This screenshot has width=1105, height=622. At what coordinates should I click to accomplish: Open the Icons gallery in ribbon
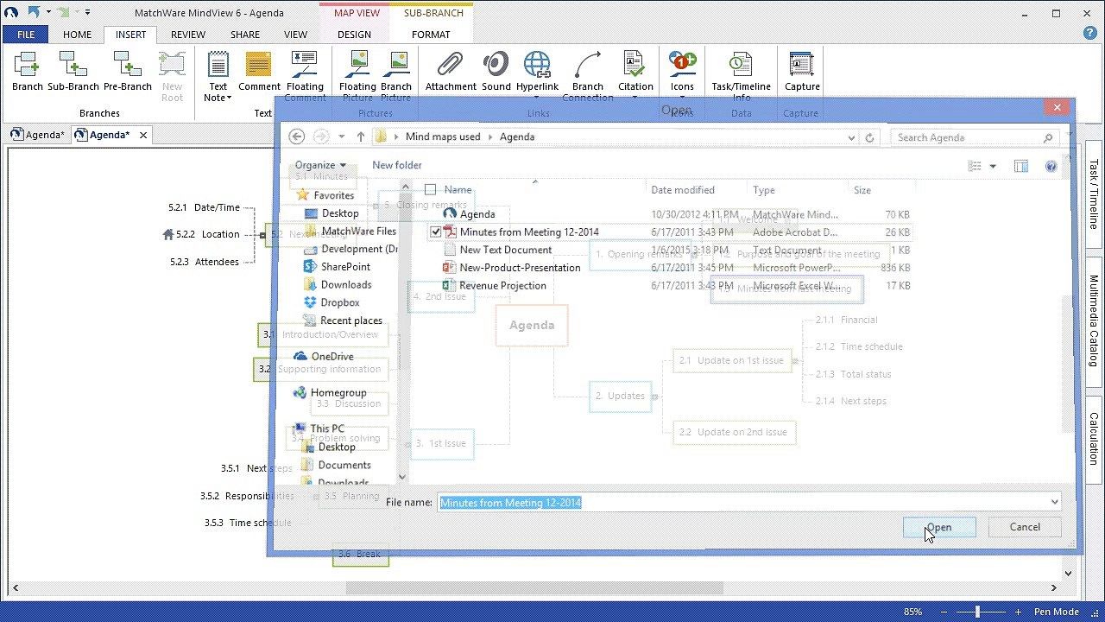pyautogui.click(x=682, y=71)
